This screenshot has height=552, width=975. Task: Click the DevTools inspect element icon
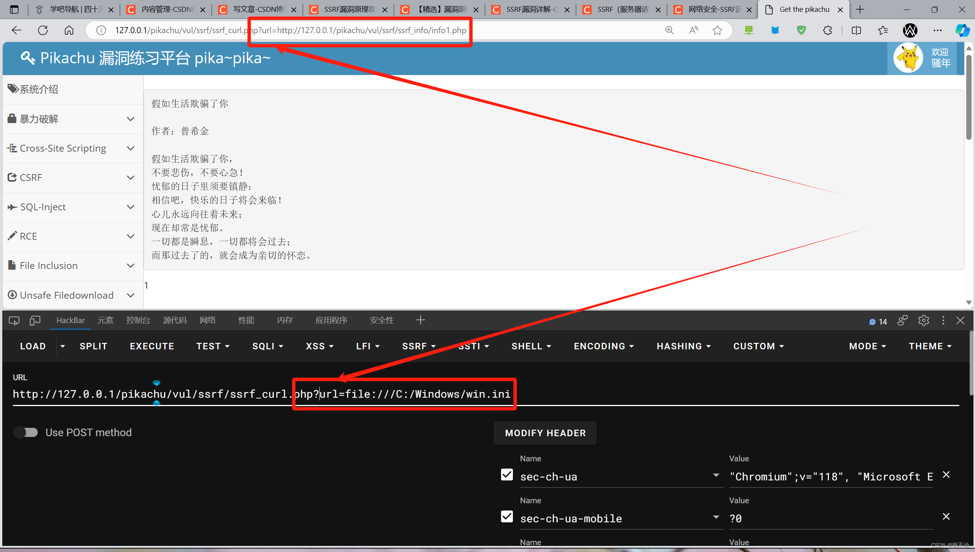pyautogui.click(x=14, y=321)
